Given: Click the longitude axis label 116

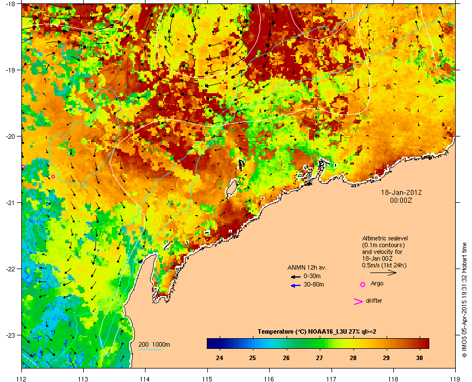Looking at the screenshot, I should 269,379.
